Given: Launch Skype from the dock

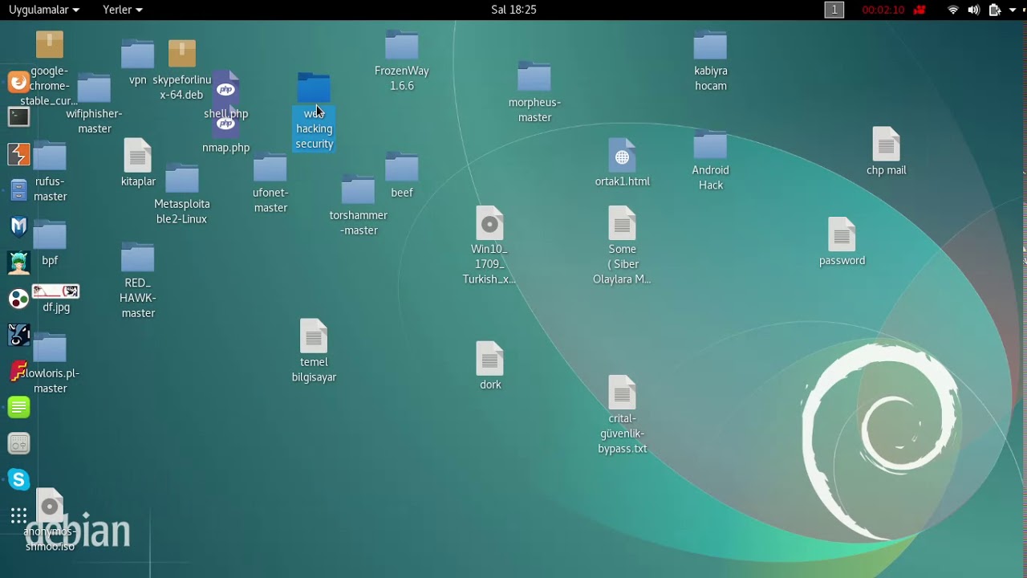Looking at the screenshot, I should tap(18, 479).
